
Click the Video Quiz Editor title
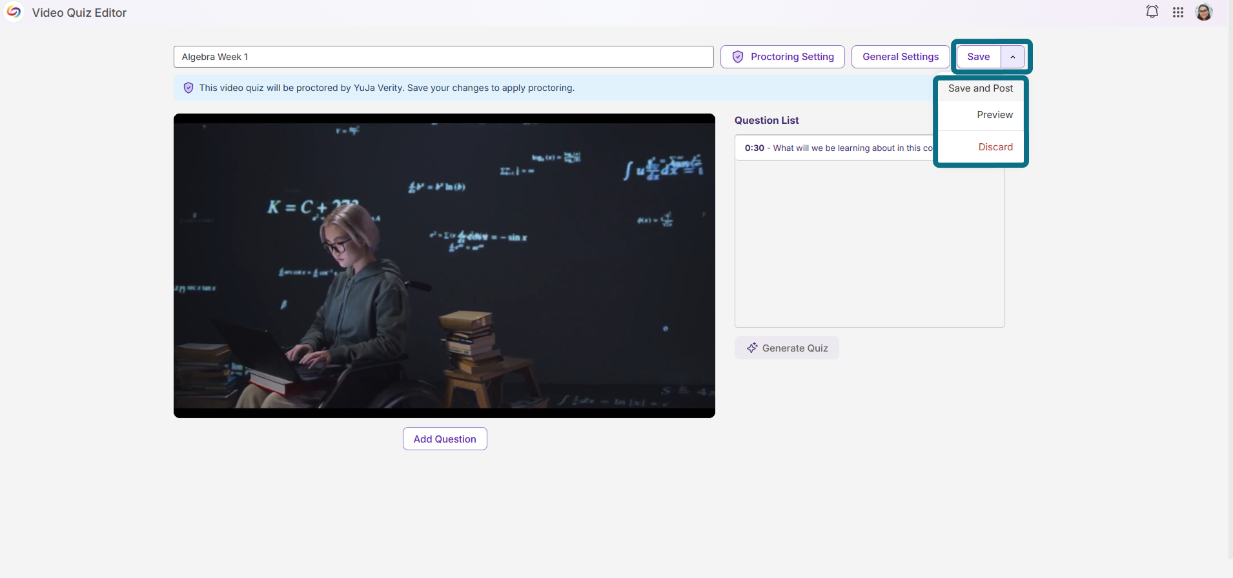[79, 12]
